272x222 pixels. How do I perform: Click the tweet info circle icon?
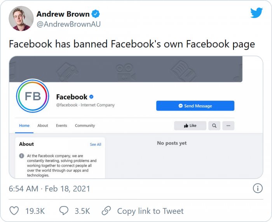click(x=257, y=189)
